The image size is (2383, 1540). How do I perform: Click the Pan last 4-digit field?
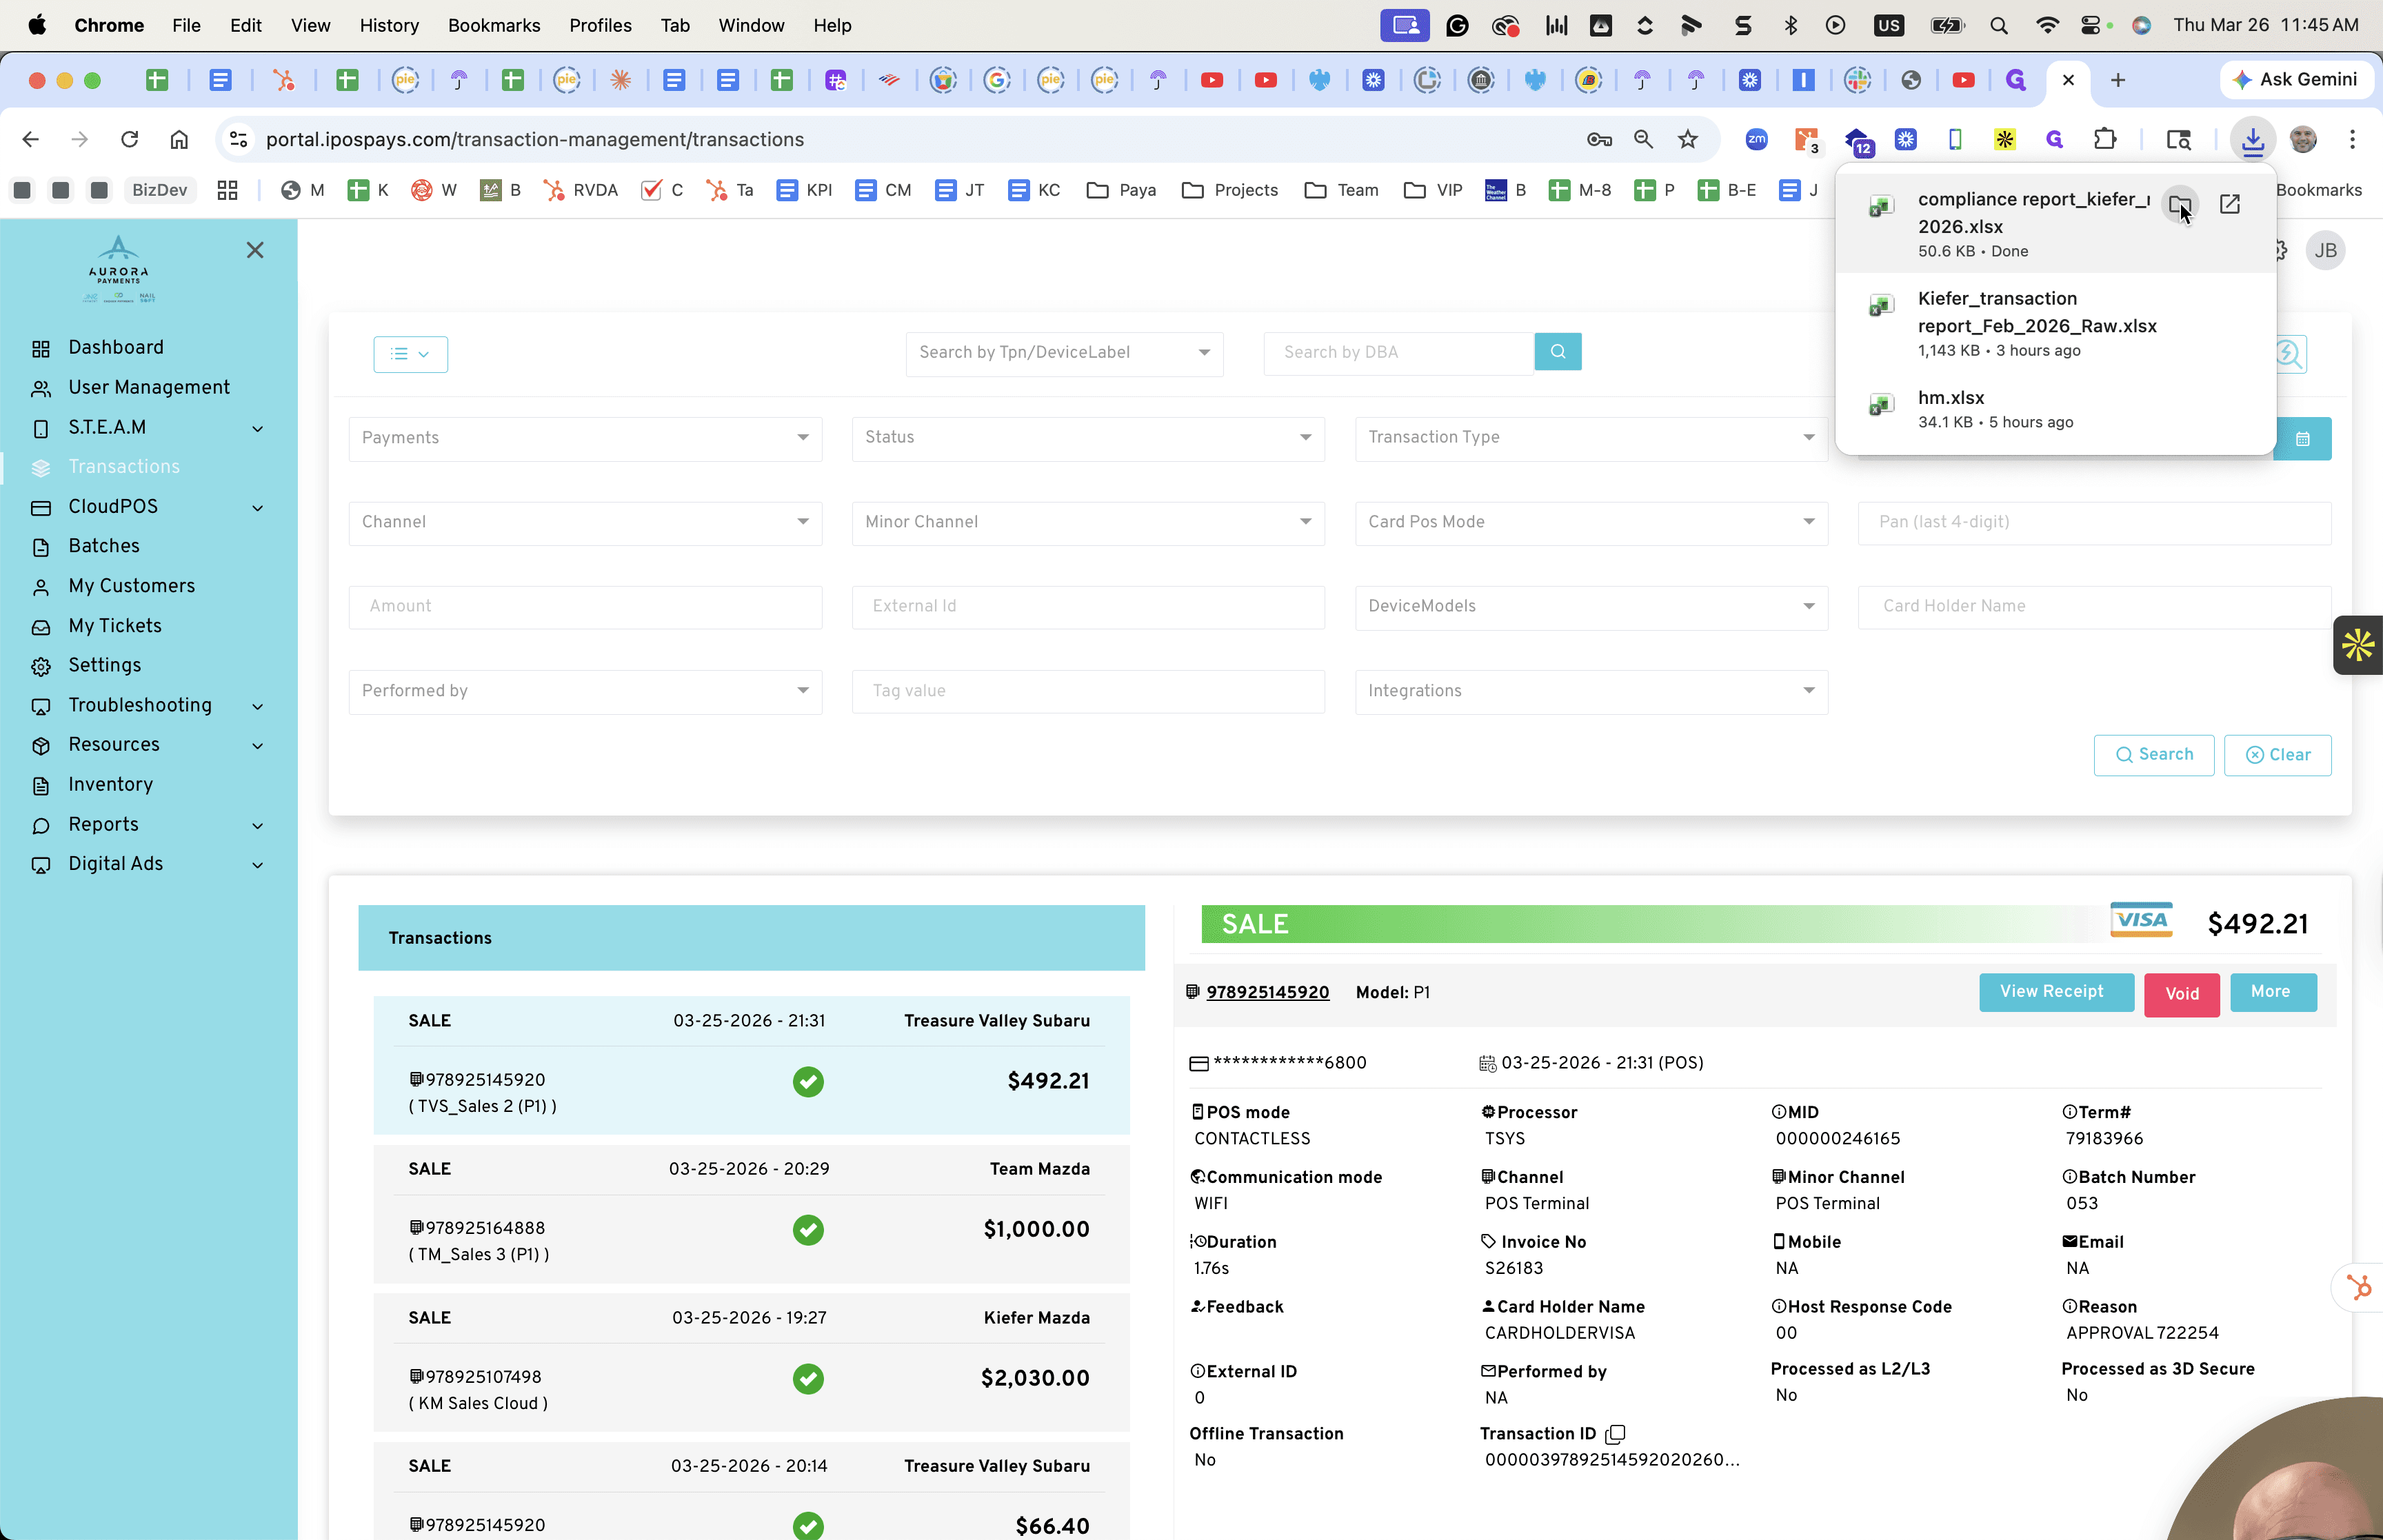2094,522
